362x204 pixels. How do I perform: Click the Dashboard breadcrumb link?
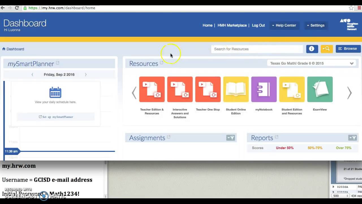pyautogui.click(x=15, y=49)
